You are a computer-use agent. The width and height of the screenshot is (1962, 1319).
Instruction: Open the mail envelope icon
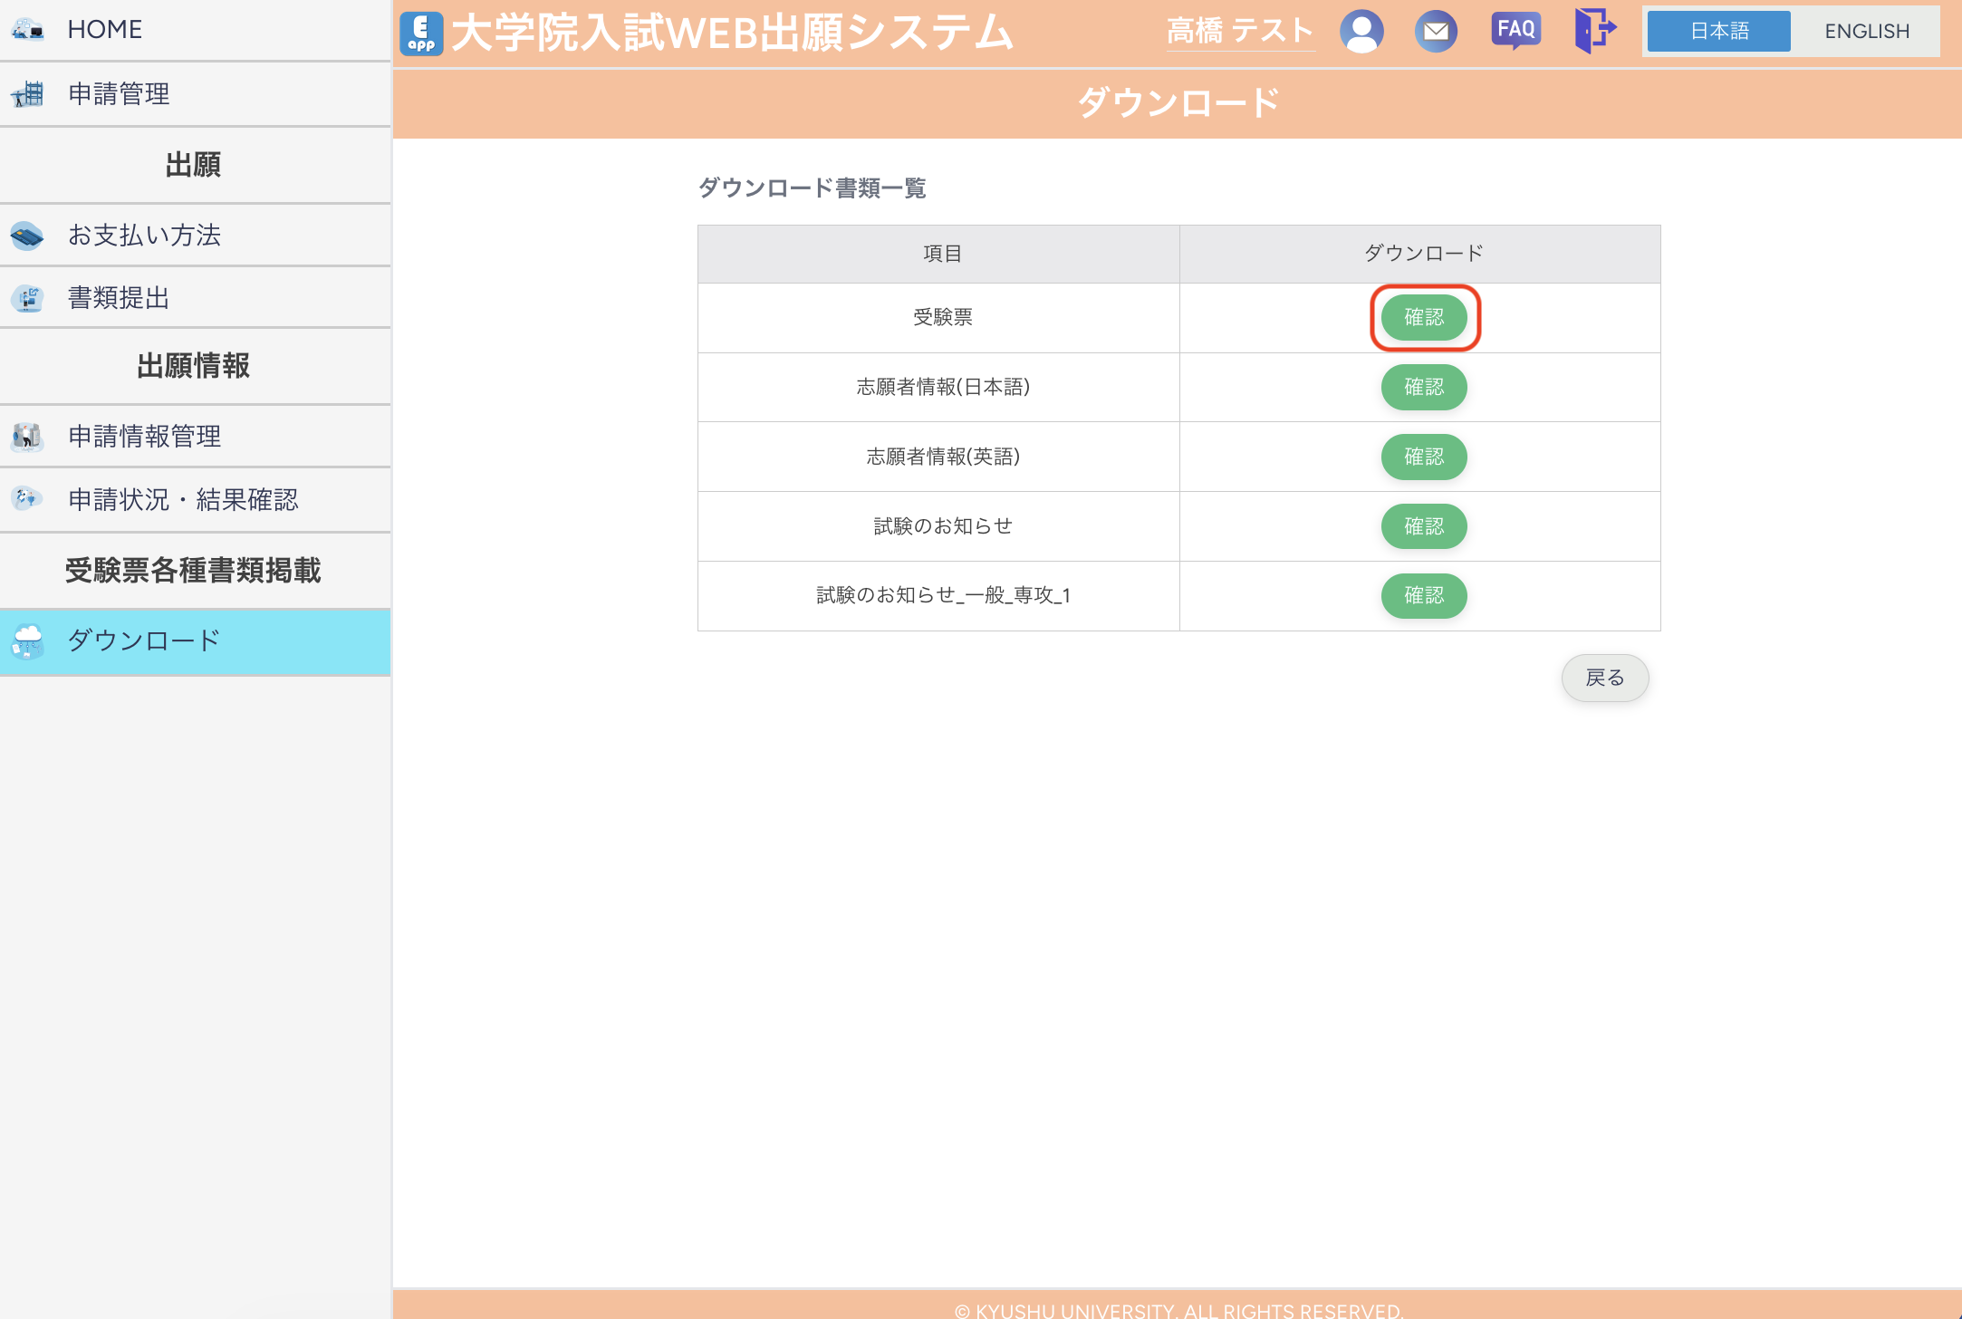tap(1437, 30)
